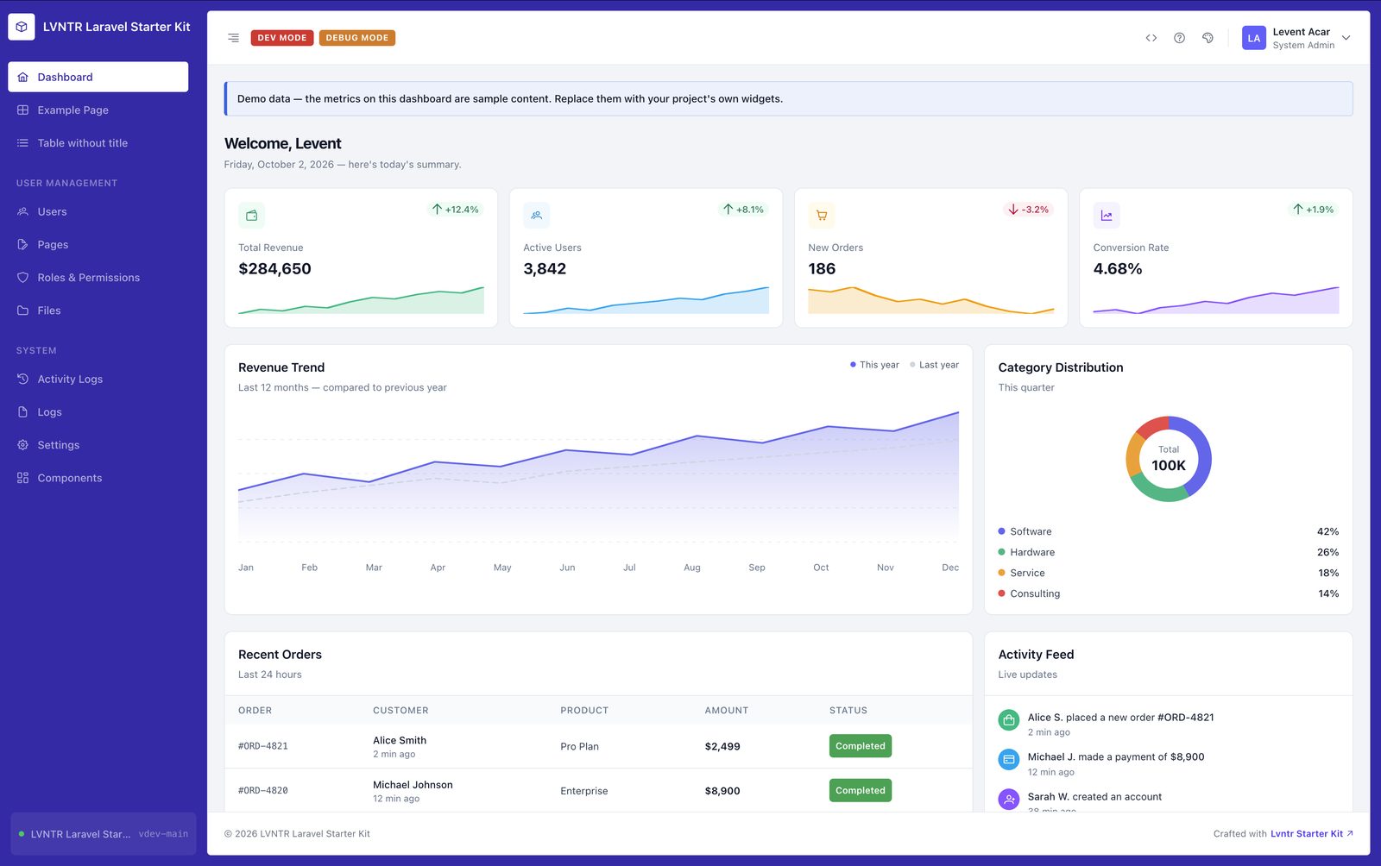Open the theme palette icon
The width and height of the screenshot is (1381, 866).
click(1208, 38)
